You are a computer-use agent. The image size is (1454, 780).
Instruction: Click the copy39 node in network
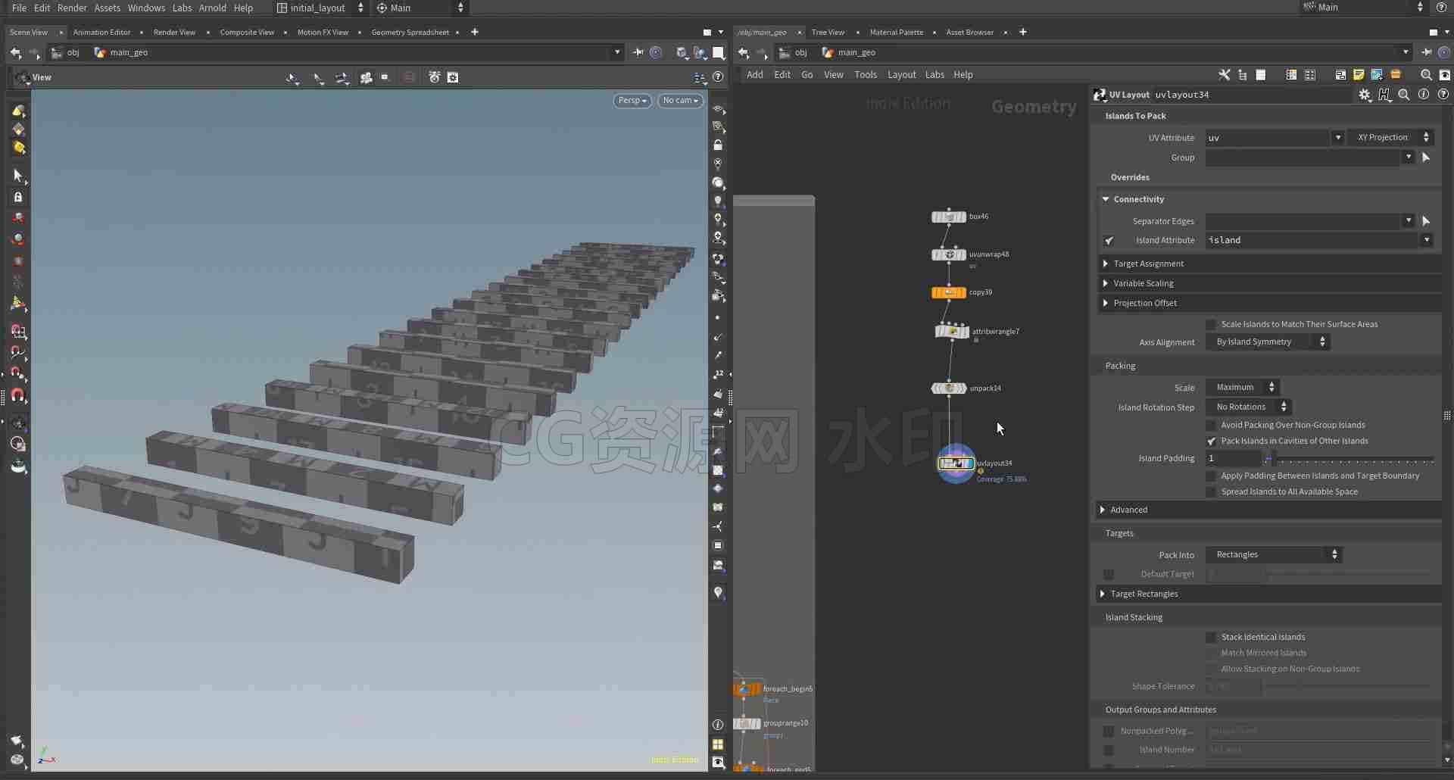(948, 292)
